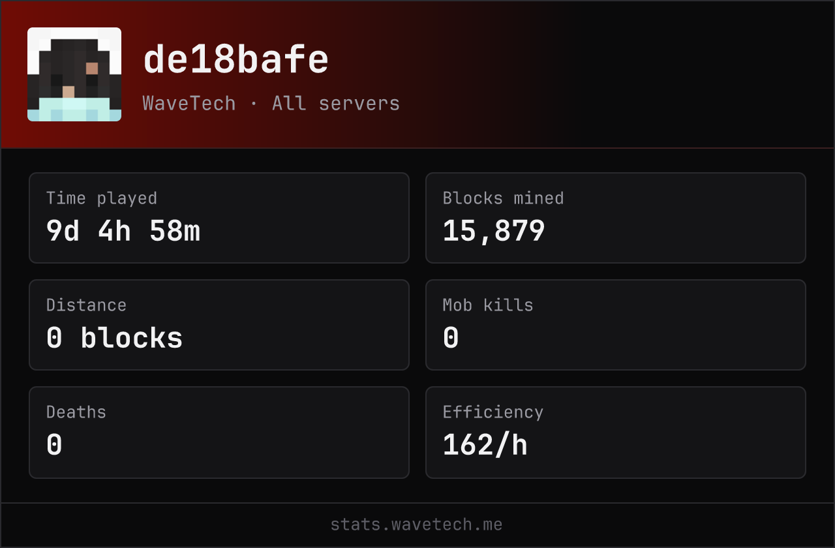Open the Time played stat card

[x=219, y=218]
